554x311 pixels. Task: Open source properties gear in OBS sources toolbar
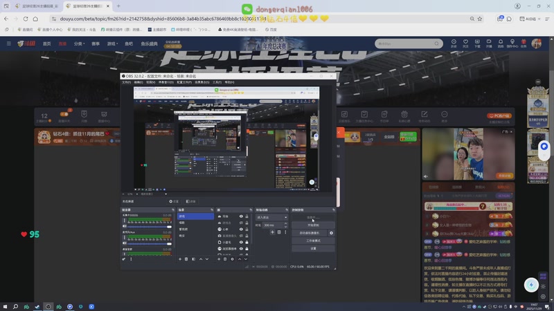[x=232, y=259]
